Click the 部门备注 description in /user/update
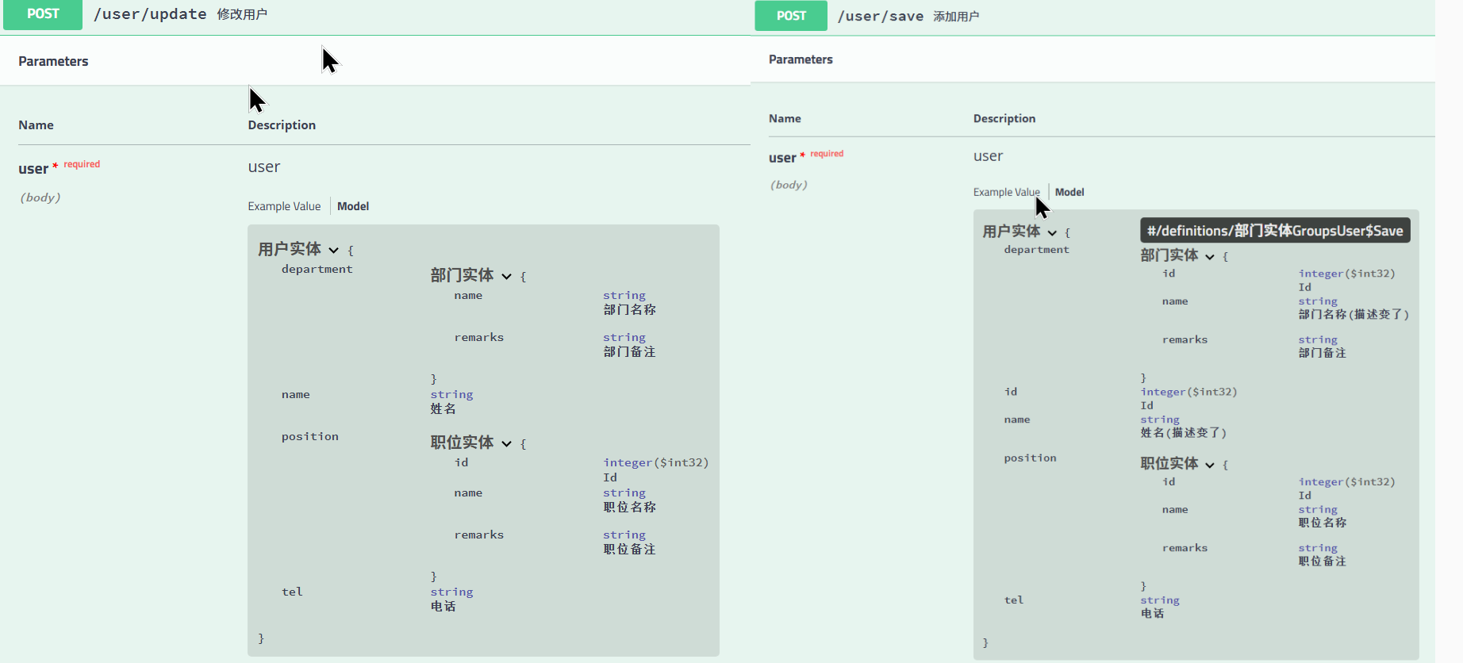This screenshot has width=1463, height=663. point(629,351)
